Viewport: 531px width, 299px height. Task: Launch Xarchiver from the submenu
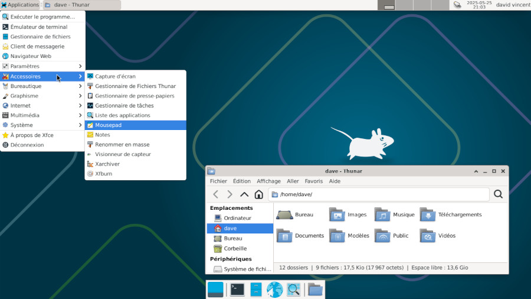[136, 164]
